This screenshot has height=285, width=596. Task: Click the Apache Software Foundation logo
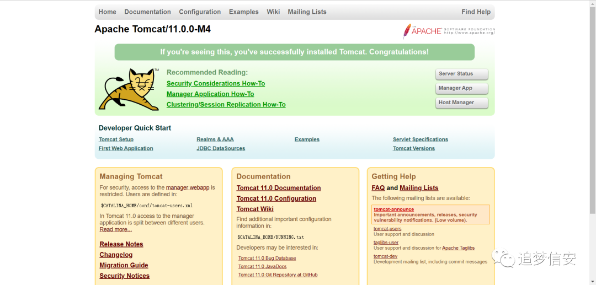coord(449,31)
